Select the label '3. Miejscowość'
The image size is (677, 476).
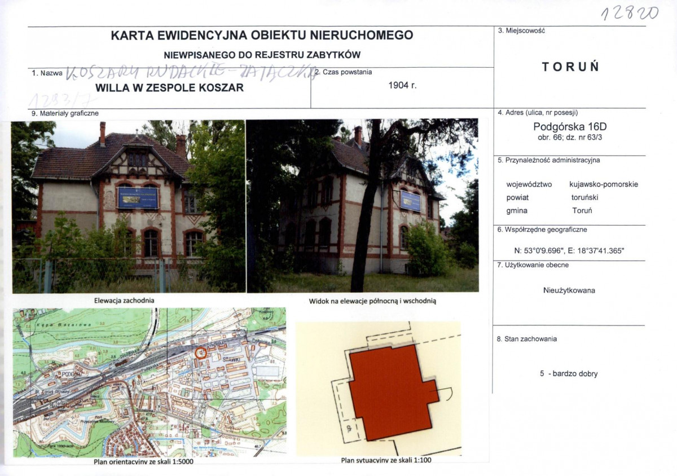click(x=521, y=30)
